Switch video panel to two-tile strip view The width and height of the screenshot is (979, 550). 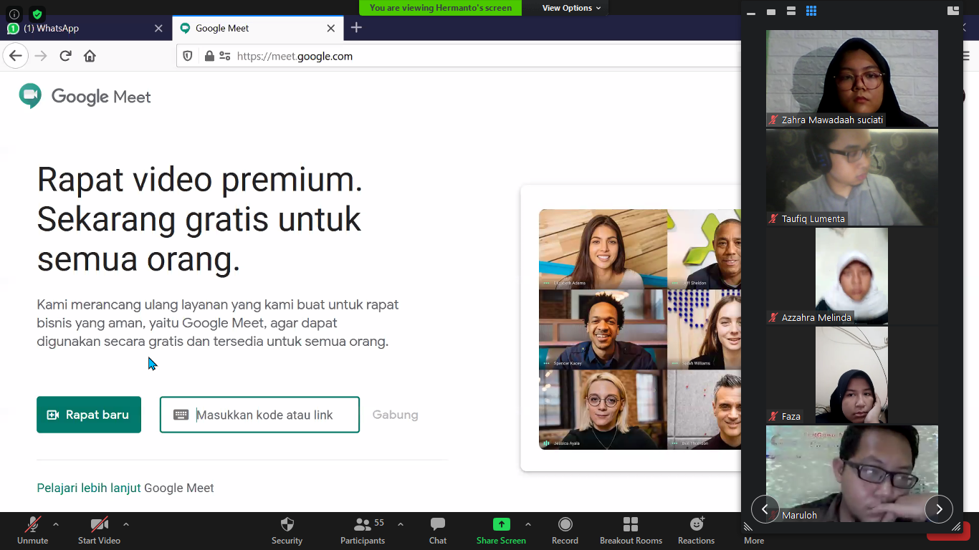(x=791, y=11)
